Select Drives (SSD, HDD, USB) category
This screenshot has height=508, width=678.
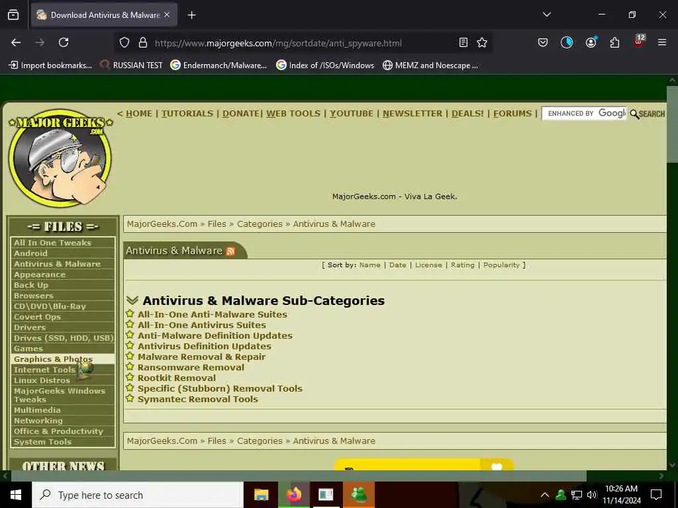[63, 338]
